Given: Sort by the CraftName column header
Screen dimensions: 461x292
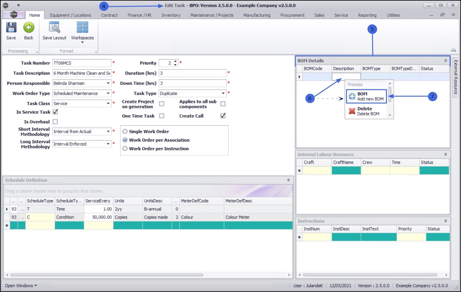Looking at the screenshot, I should pos(346,162).
